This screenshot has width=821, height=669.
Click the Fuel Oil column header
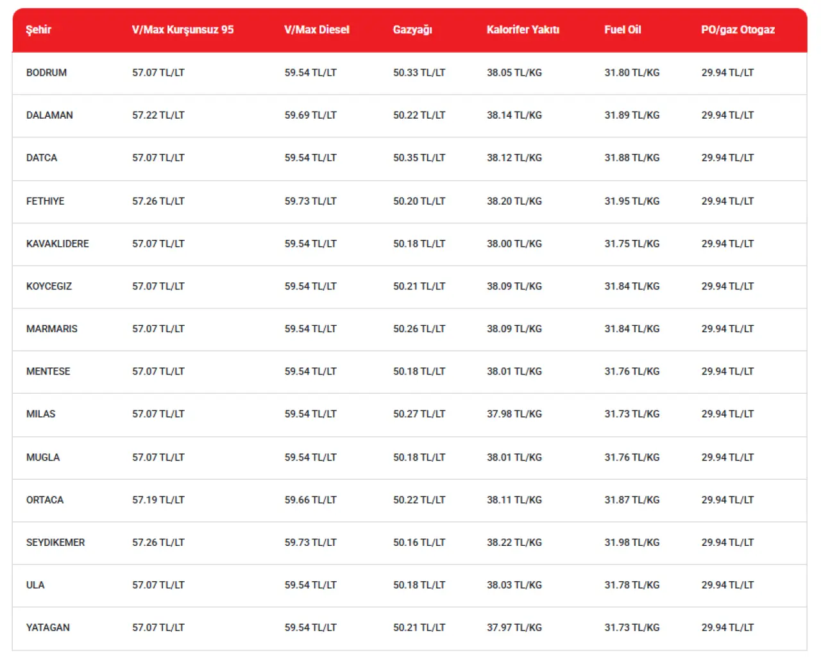[622, 30]
